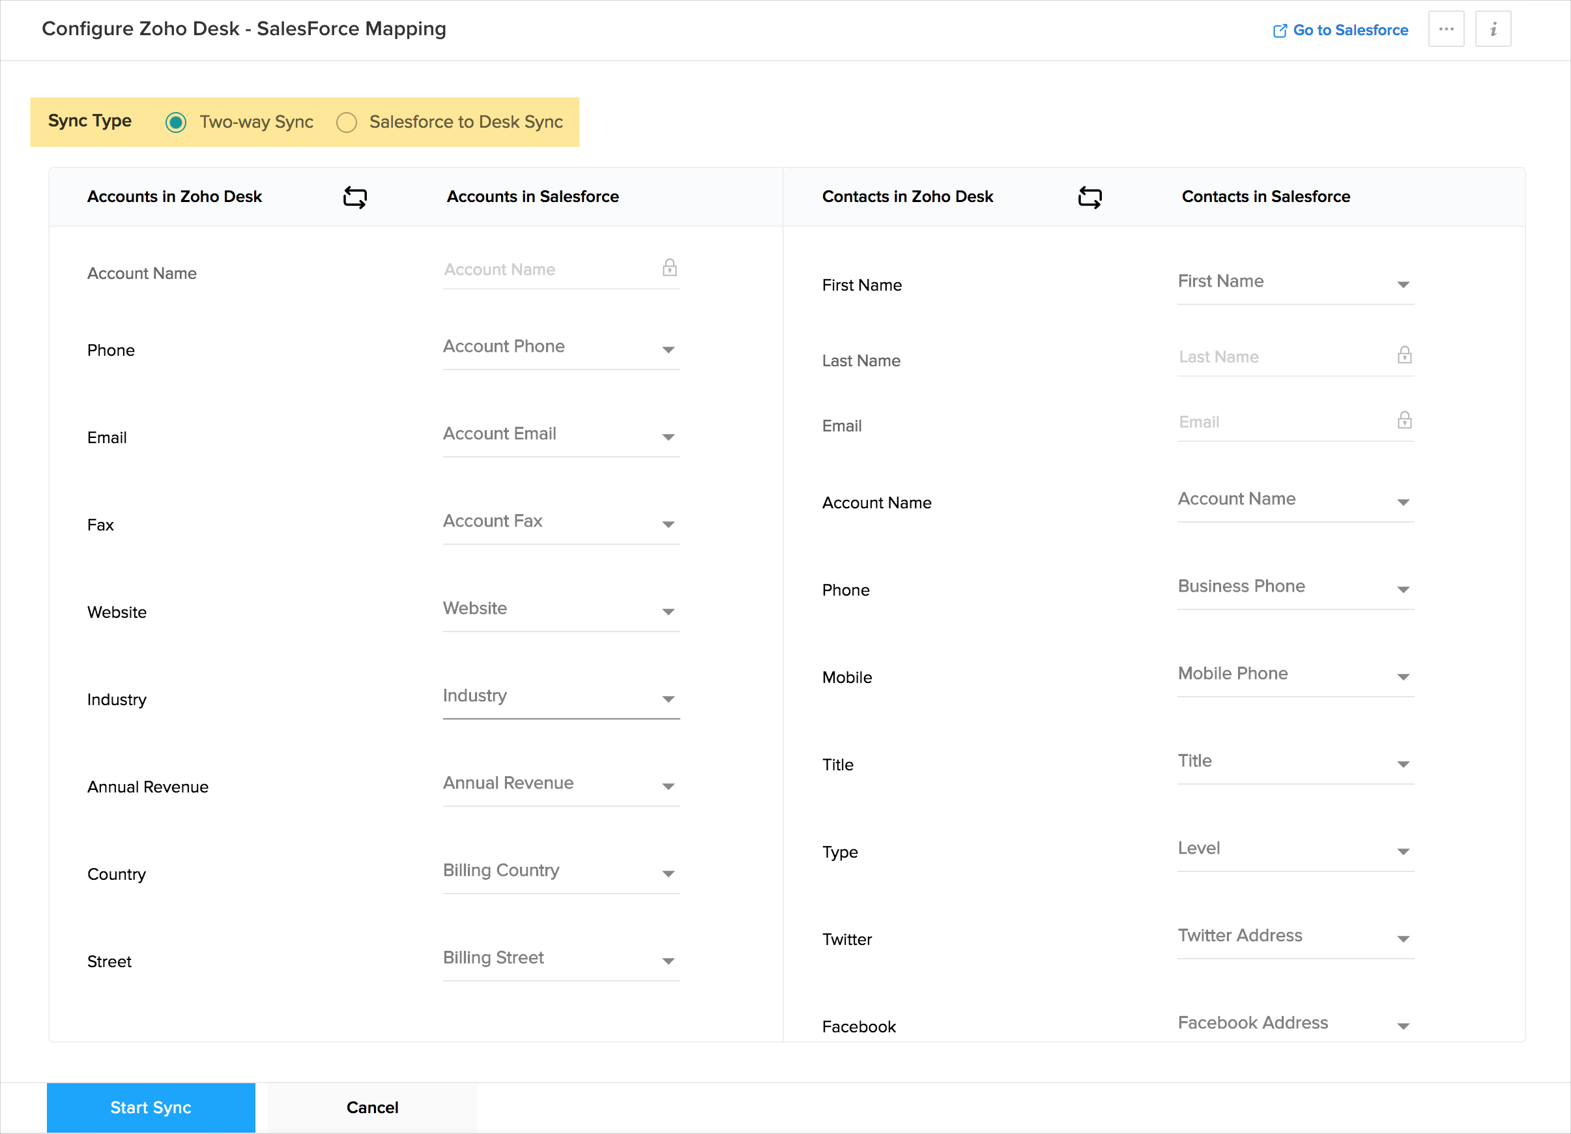Click the lock icon beside Account Name
The image size is (1571, 1134).
[669, 267]
